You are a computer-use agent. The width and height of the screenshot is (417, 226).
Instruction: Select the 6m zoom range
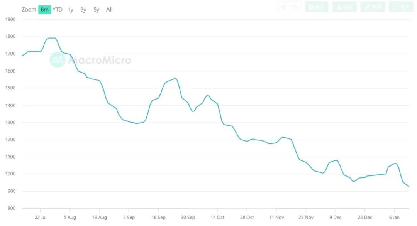[x=44, y=10]
